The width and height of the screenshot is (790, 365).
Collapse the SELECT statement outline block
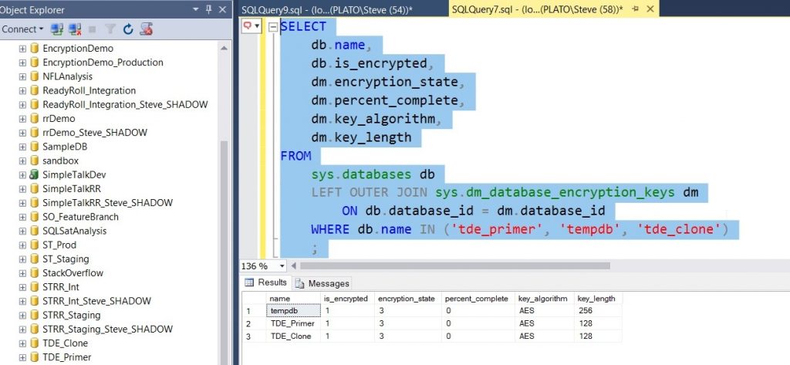point(273,27)
